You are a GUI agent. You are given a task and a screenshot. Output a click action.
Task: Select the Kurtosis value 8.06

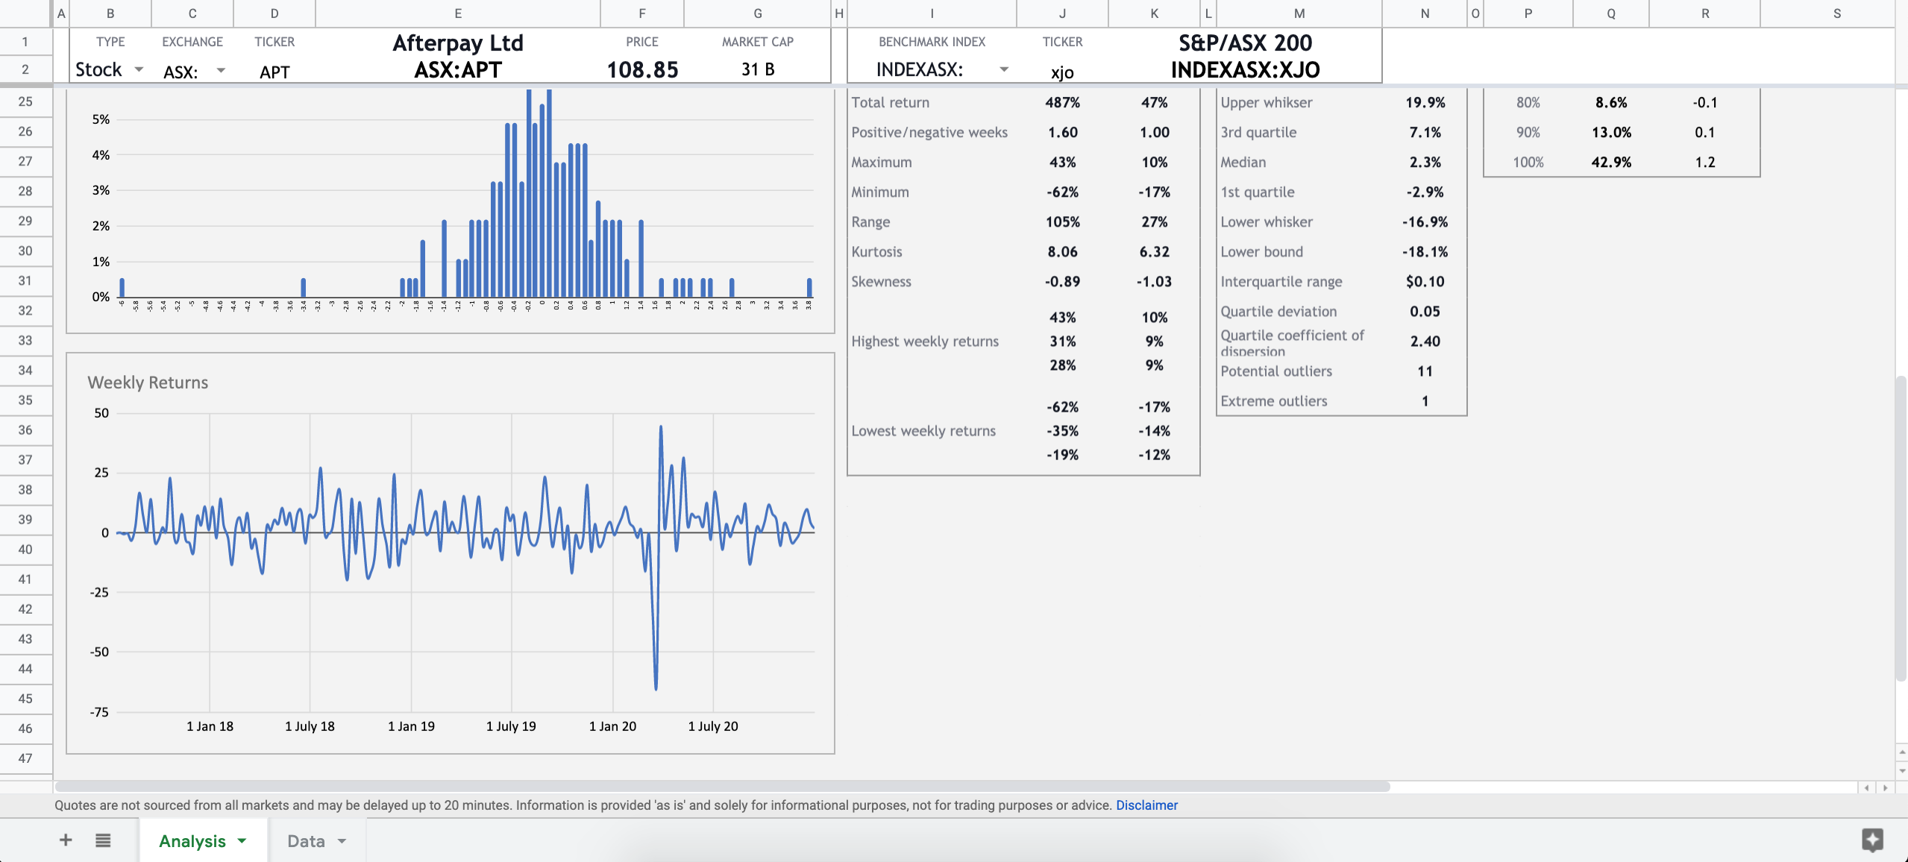1062,251
